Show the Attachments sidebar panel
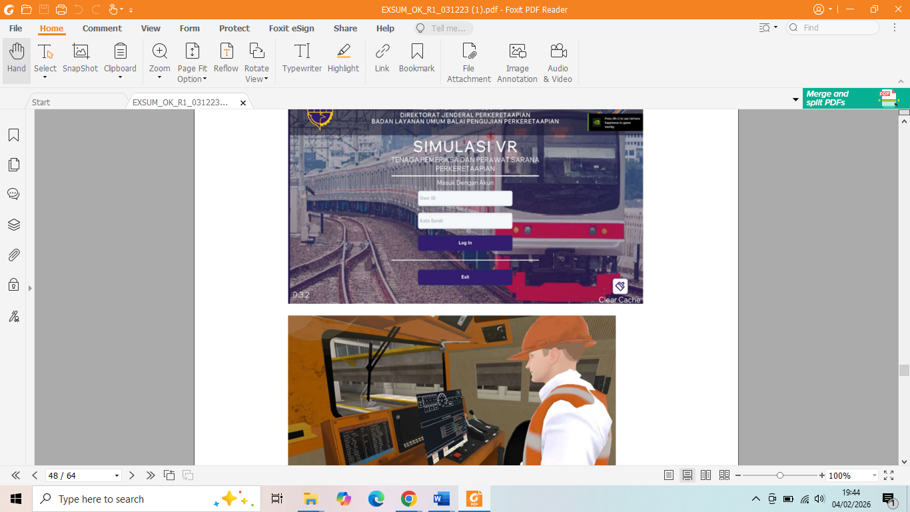The height and width of the screenshot is (512, 910). (13, 255)
